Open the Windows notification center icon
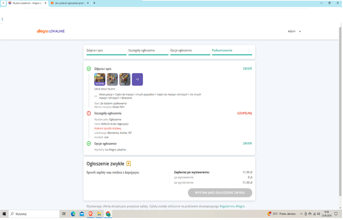343x220 pixels. pyautogui.click(x=336, y=214)
